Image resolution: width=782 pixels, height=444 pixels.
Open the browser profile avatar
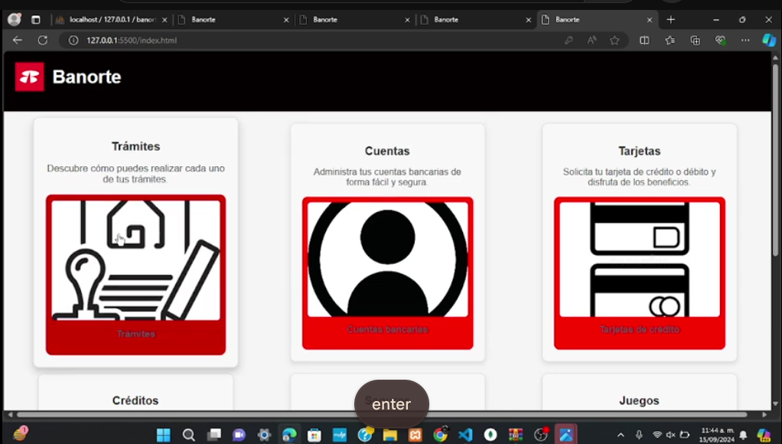click(x=14, y=19)
